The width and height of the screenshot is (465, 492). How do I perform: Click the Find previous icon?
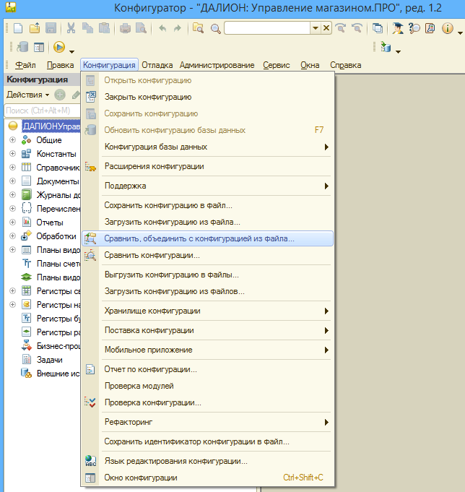click(357, 28)
